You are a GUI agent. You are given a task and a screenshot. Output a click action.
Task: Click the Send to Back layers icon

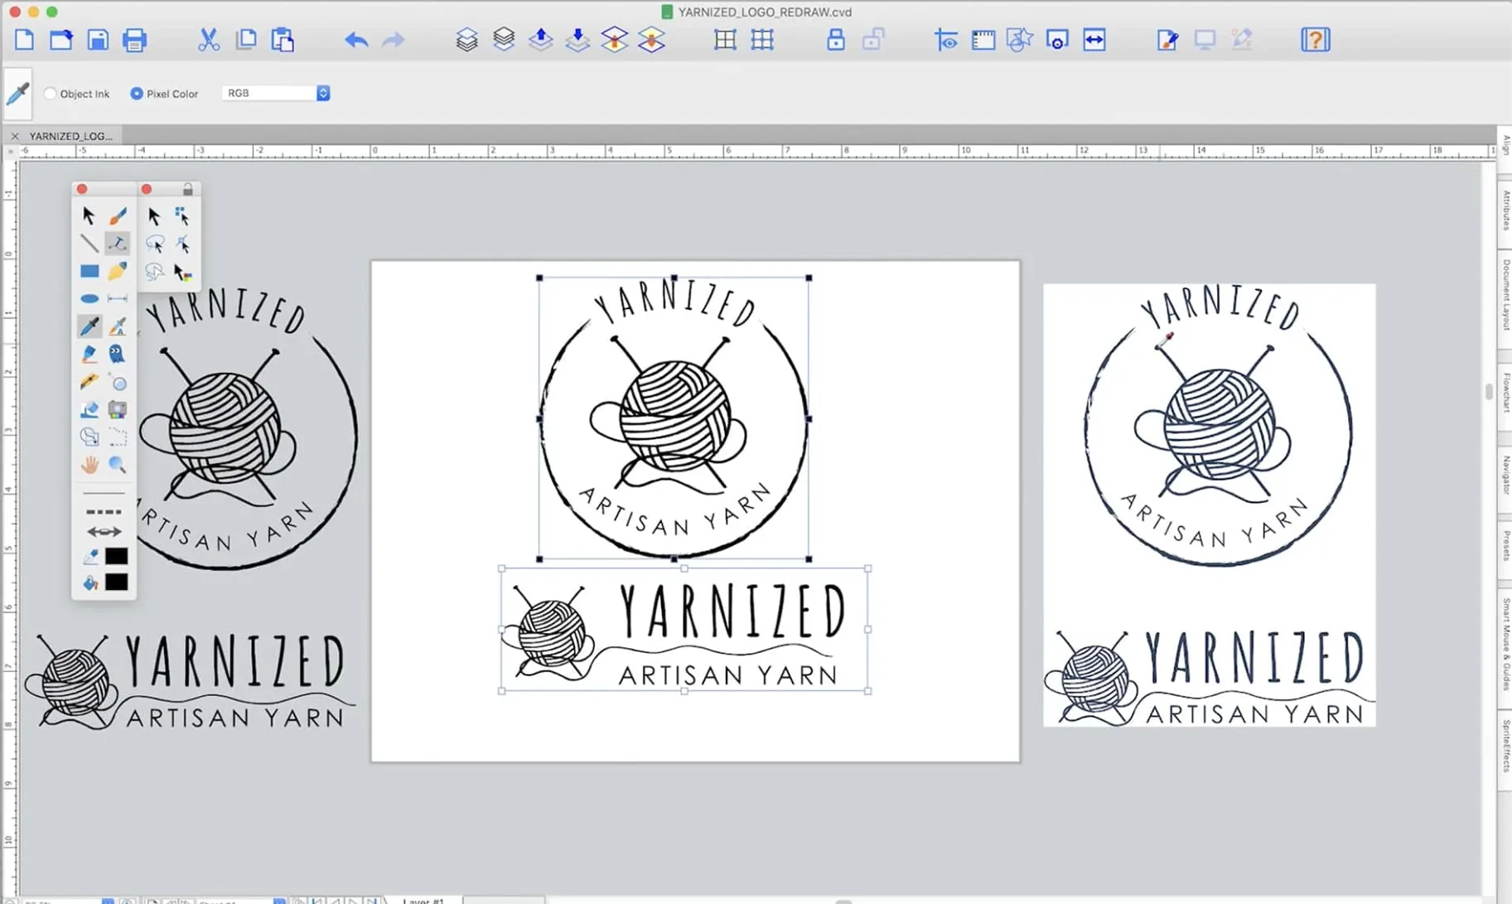point(504,40)
